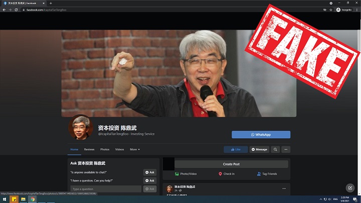Switch to Chrome in the taskbar
The image size is (361, 203).
pos(33,199)
